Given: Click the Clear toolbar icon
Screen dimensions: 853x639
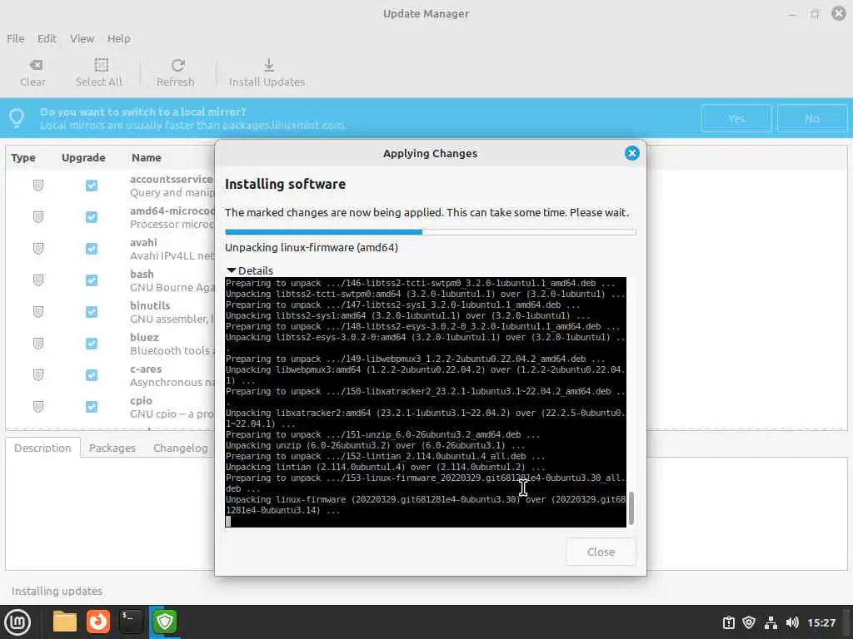Looking at the screenshot, I should [x=35, y=65].
